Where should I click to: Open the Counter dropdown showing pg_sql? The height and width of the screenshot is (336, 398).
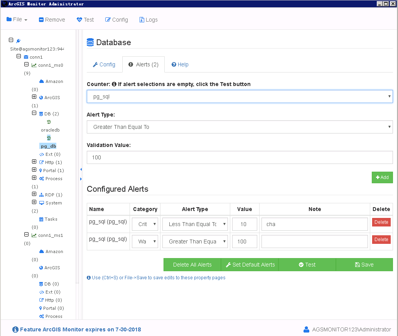click(x=239, y=96)
